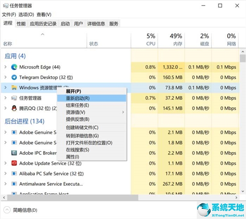Open the 查看(V) menu
The height and width of the screenshot is (219, 246).
(x=44, y=15)
